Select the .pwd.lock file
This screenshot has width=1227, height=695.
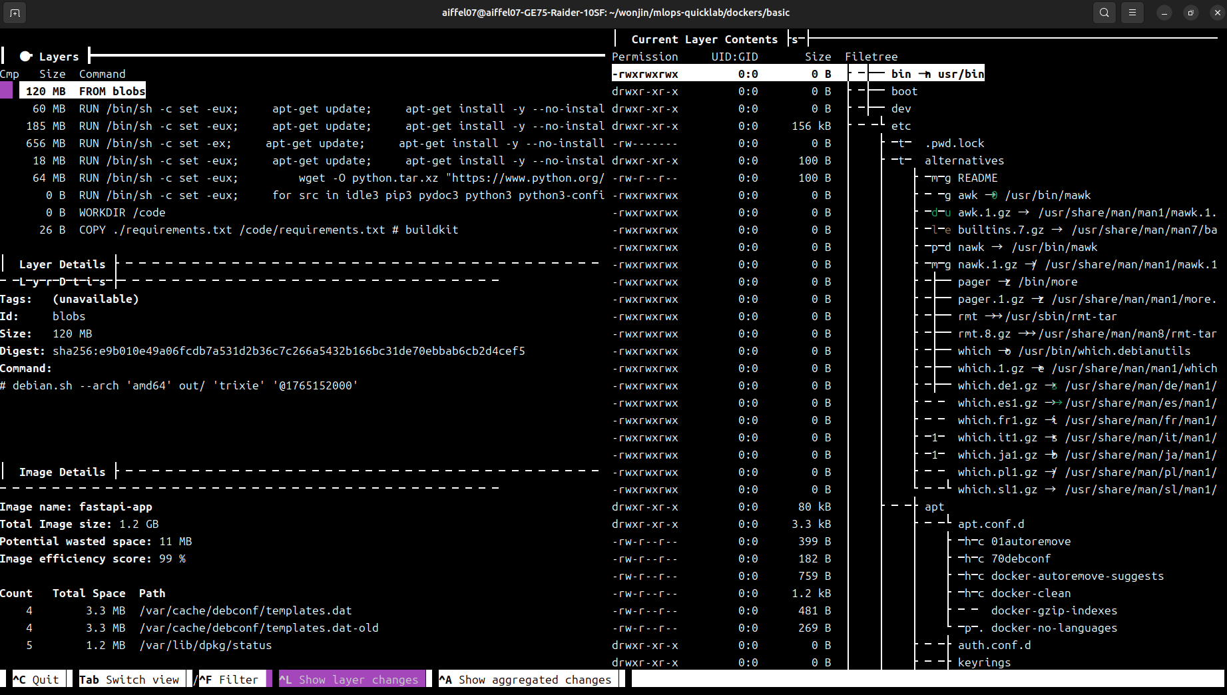click(954, 143)
